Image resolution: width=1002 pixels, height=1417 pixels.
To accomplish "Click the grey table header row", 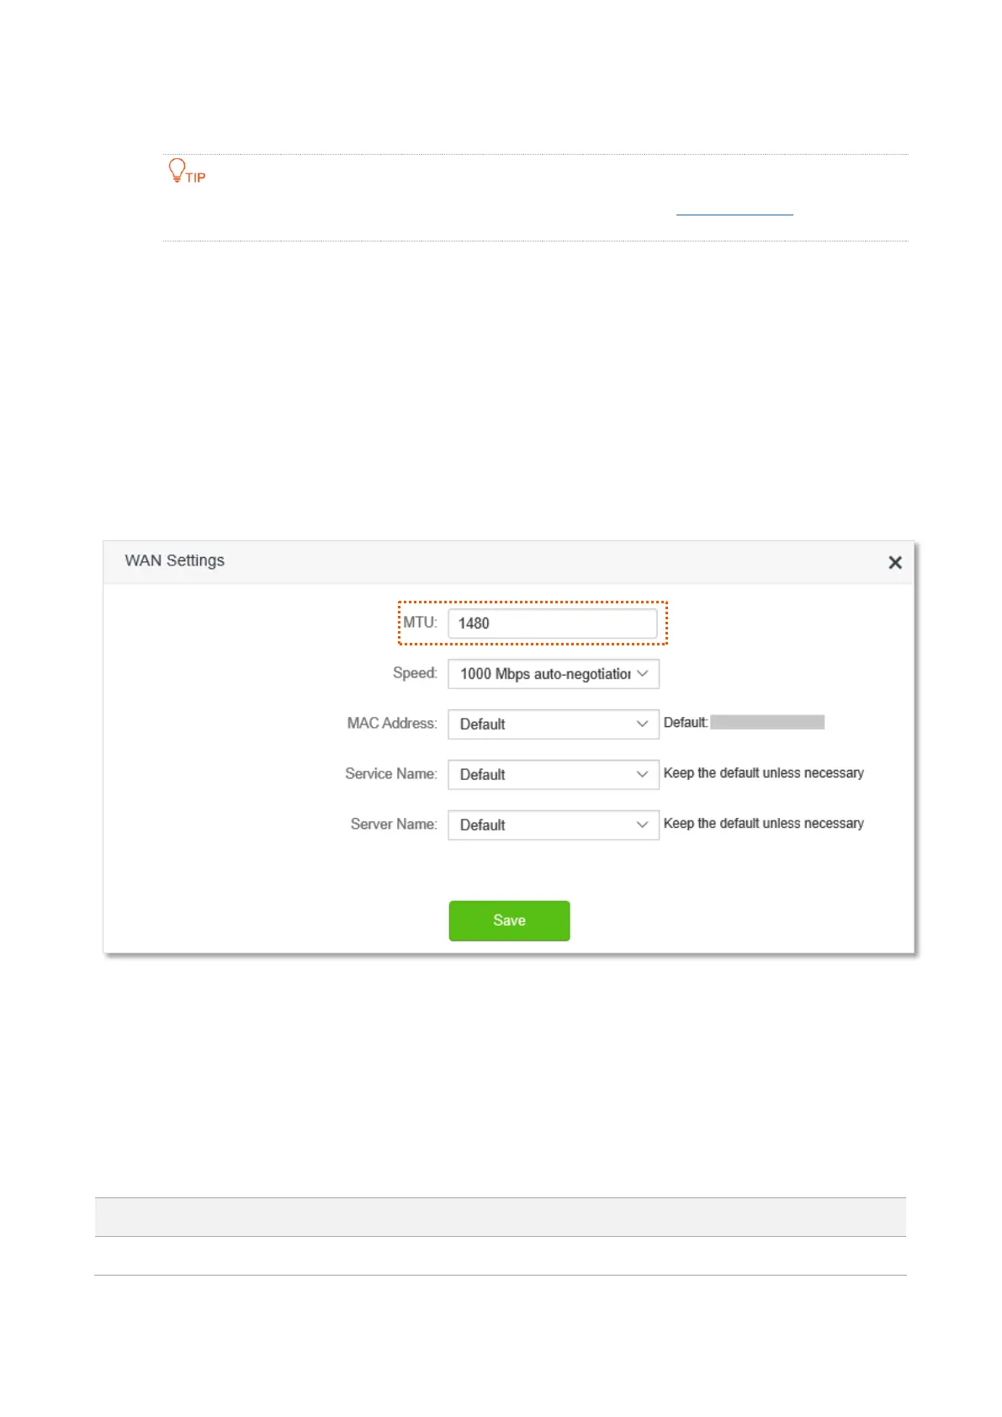I will [x=501, y=1218].
